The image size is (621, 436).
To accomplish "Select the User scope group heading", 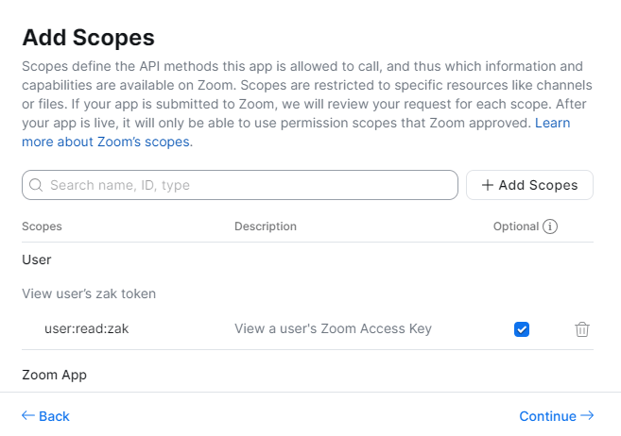I will [x=37, y=259].
